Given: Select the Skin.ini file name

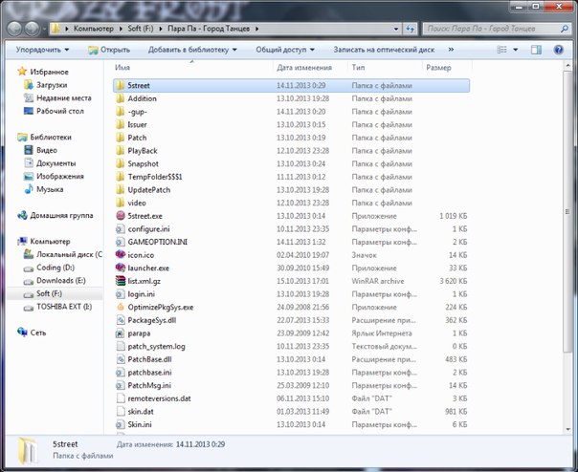Looking at the screenshot, I should coord(140,424).
